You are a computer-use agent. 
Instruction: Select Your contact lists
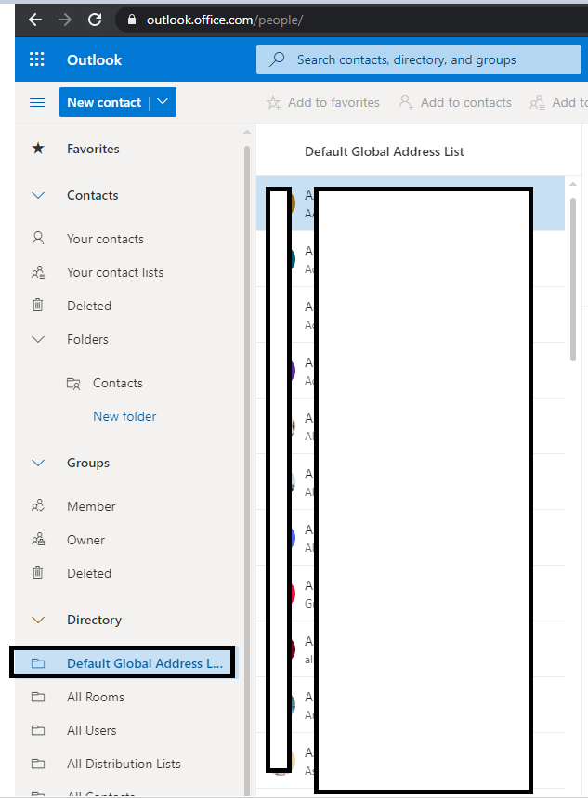115,272
